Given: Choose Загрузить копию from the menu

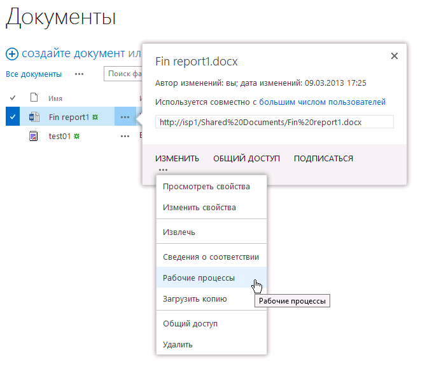Looking at the screenshot, I should pyautogui.click(x=195, y=299).
